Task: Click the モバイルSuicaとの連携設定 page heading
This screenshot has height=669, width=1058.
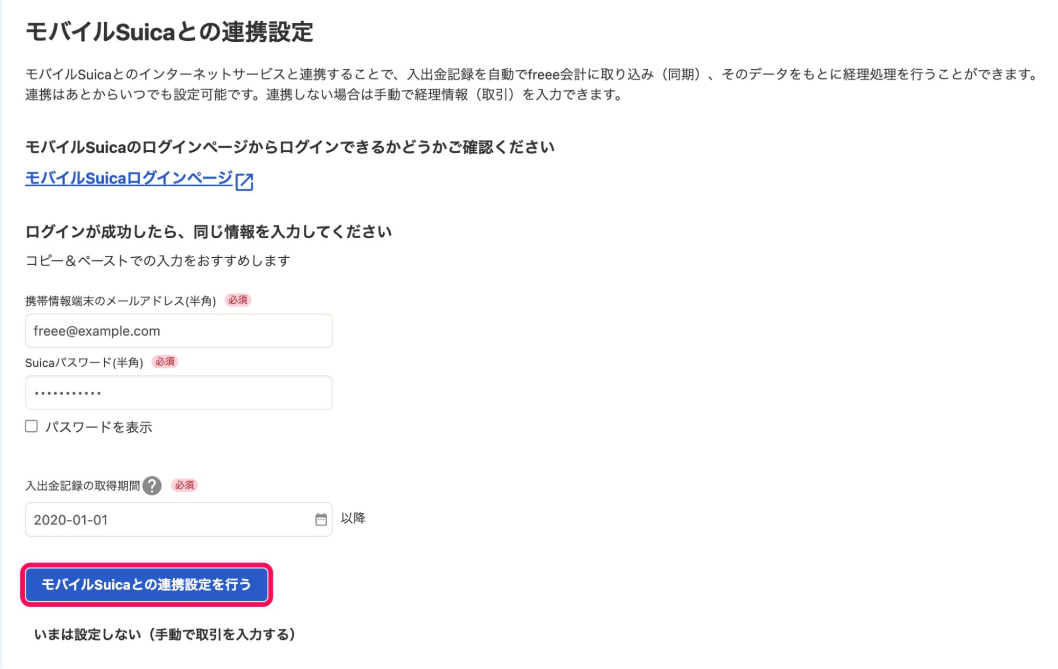Action: click(x=169, y=32)
